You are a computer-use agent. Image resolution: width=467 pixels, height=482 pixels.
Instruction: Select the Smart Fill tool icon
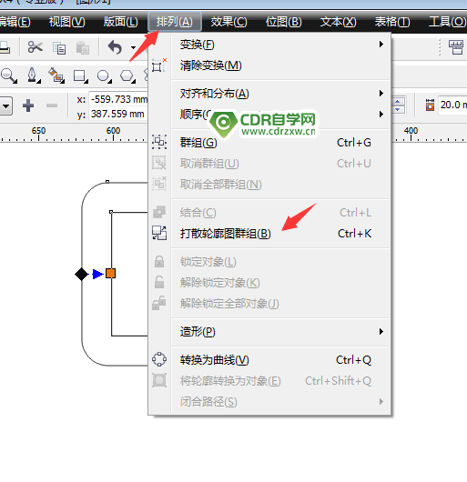tap(56, 75)
